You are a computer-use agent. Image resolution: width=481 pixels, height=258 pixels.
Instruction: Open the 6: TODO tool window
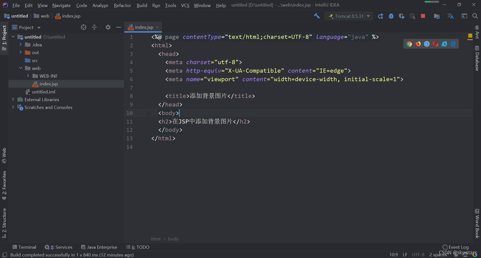click(x=138, y=247)
